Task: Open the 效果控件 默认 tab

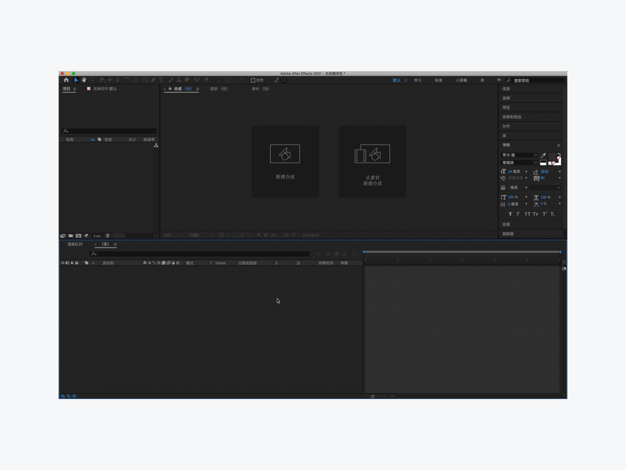Action: tap(105, 89)
